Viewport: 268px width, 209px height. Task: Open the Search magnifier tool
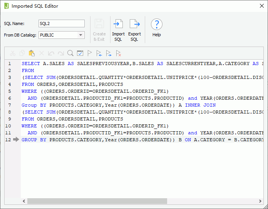pyautogui.click(x=70, y=54)
